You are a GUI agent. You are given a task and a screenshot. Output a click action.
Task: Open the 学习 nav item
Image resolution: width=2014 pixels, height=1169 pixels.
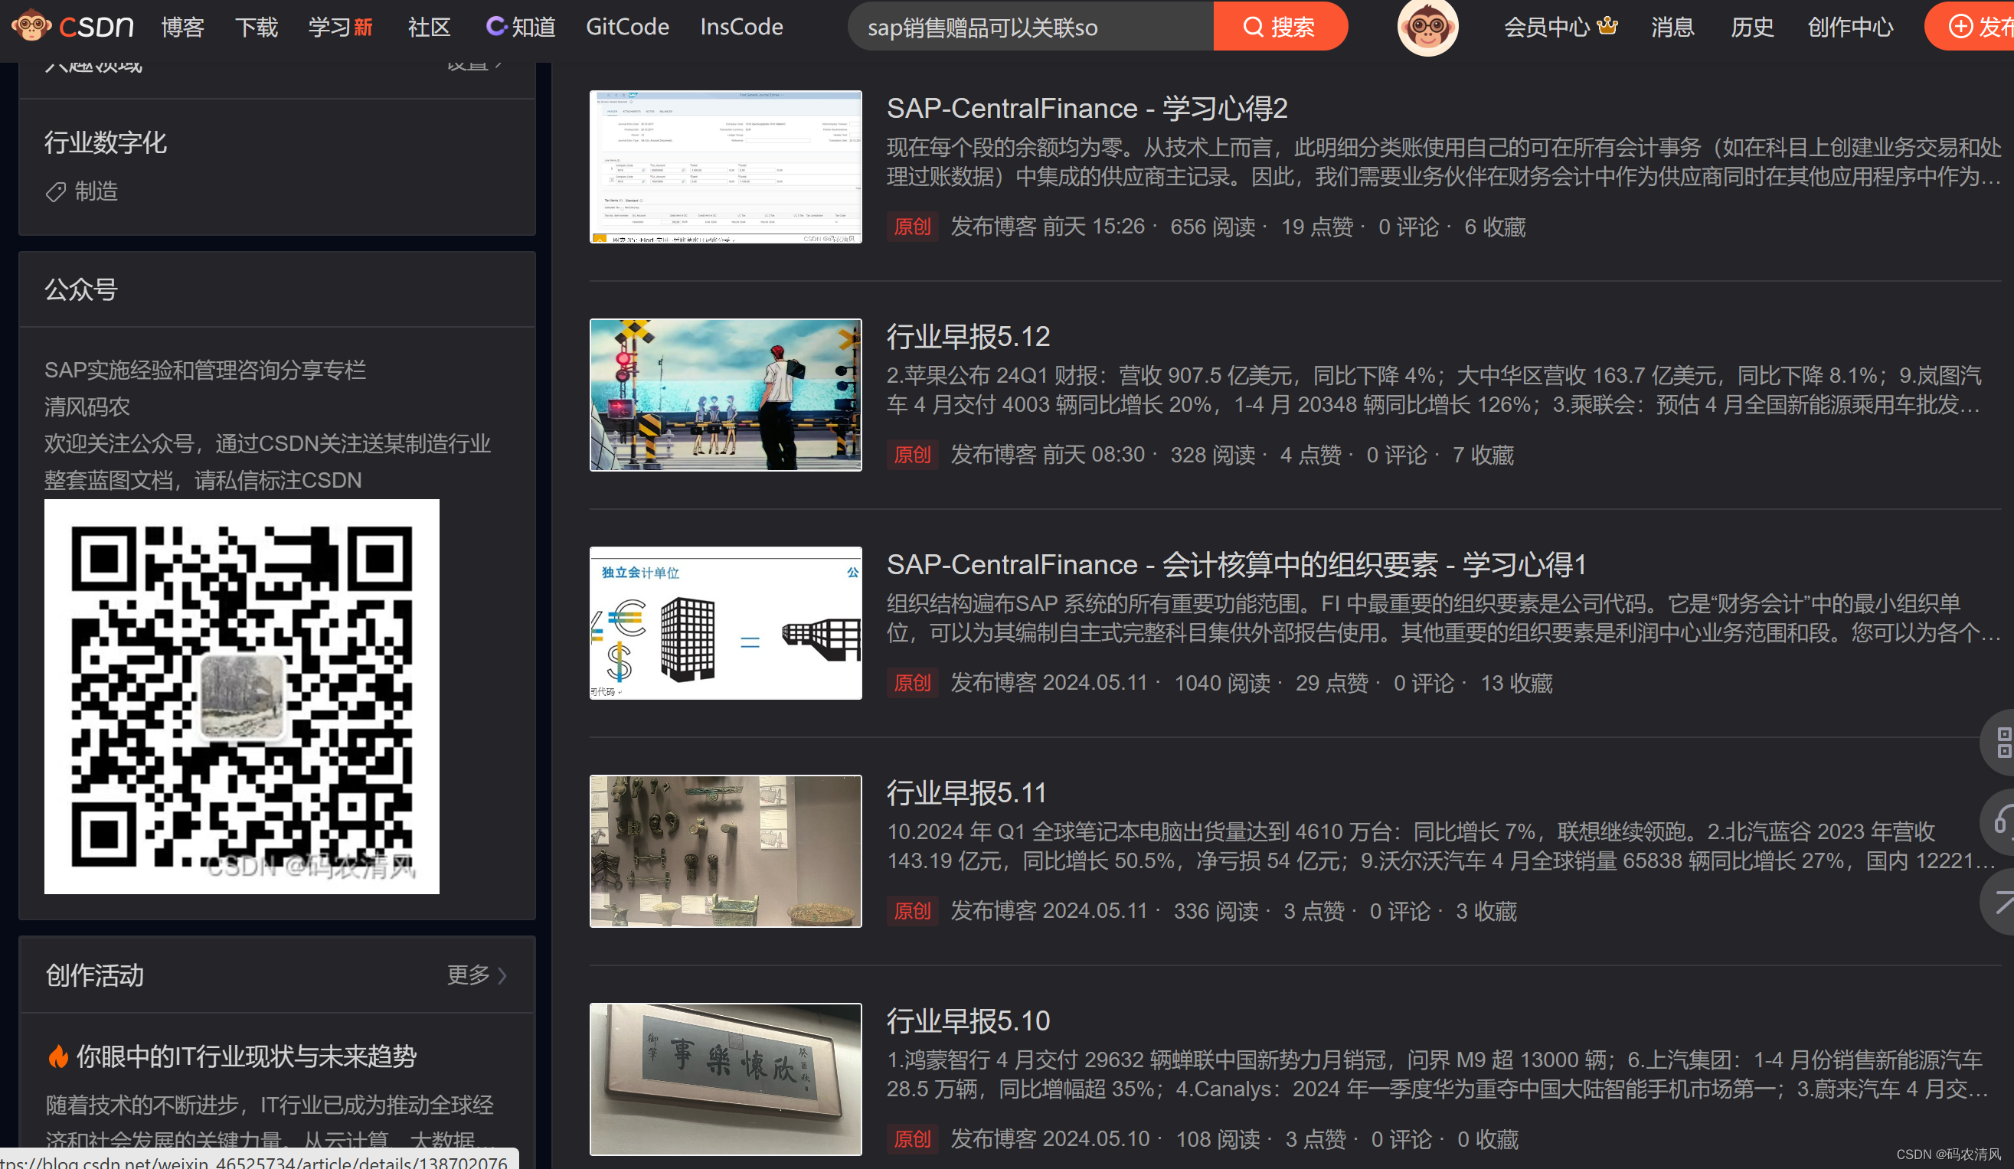(x=341, y=27)
